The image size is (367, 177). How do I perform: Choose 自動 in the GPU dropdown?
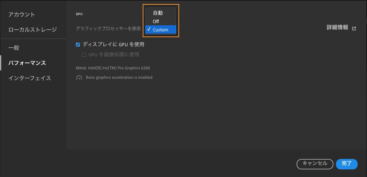tap(160, 13)
